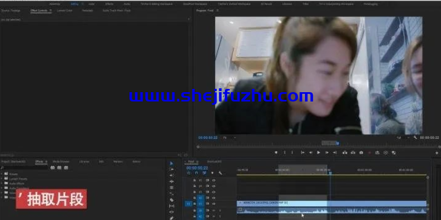441x220 pixels.
Task: Open the Program monitor Button Editor plus
Action: [x=437, y=153]
